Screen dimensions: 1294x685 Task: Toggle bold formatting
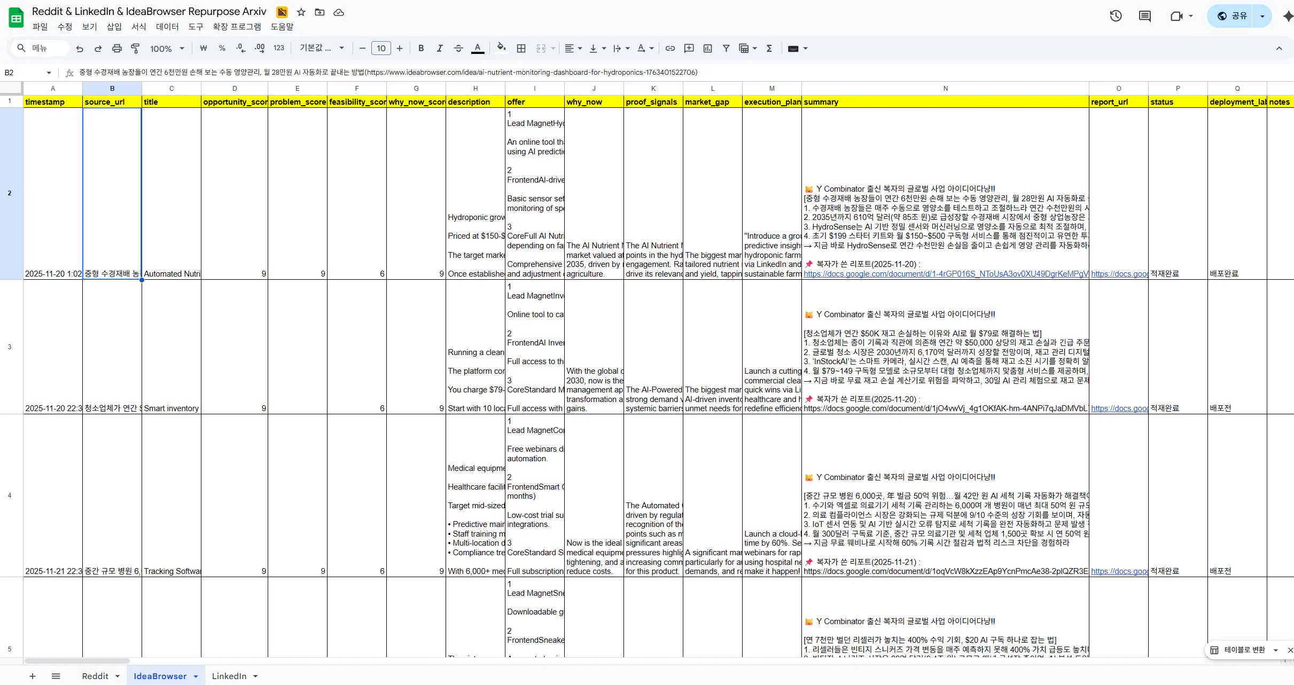click(421, 49)
